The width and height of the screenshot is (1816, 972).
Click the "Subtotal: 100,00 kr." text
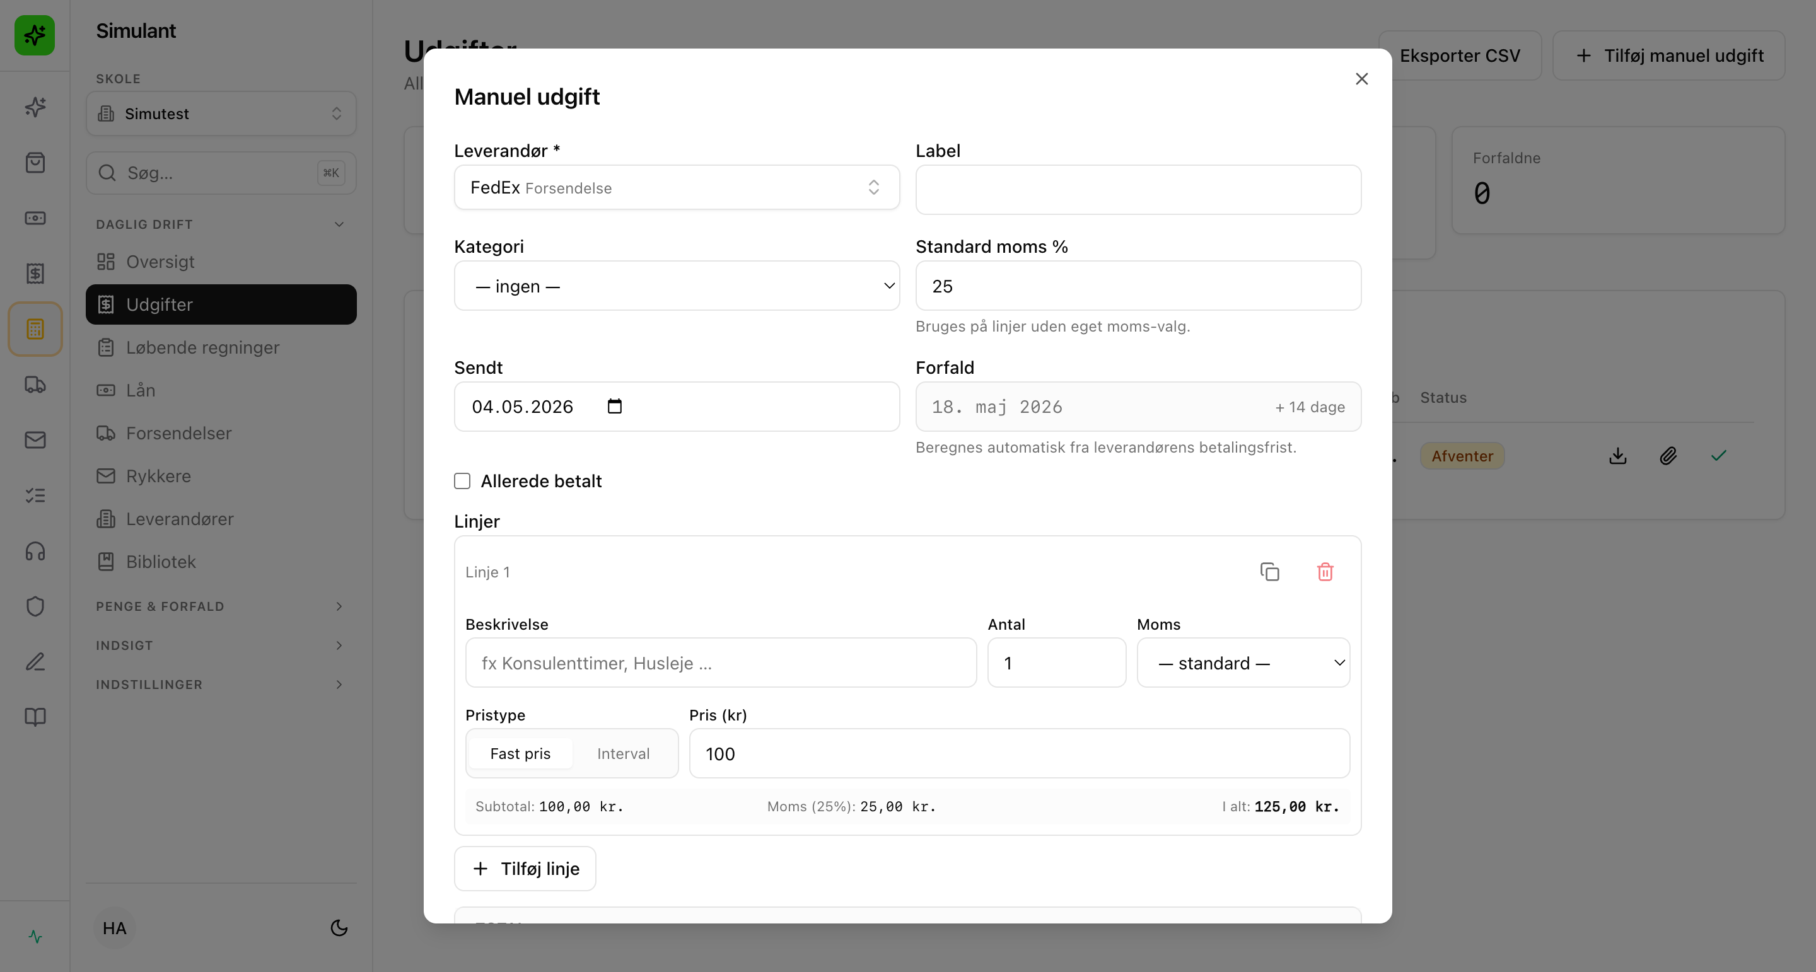click(x=549, y=806)
